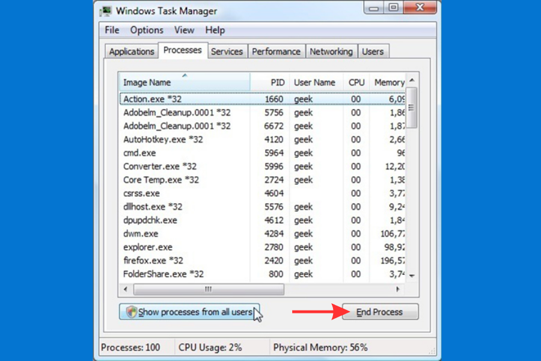The height and width of the screenshot is (361, 541).
Task: Select the cmd.exe process
Action: (139, 153)
